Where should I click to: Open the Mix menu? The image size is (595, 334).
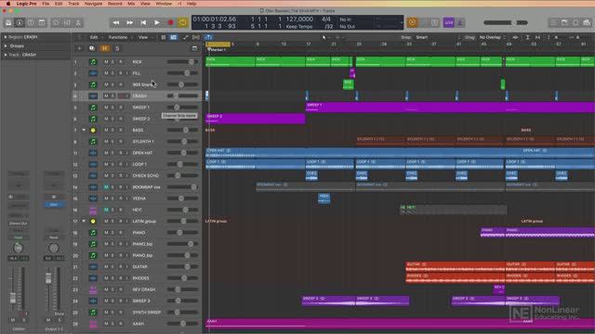(131, 4)
